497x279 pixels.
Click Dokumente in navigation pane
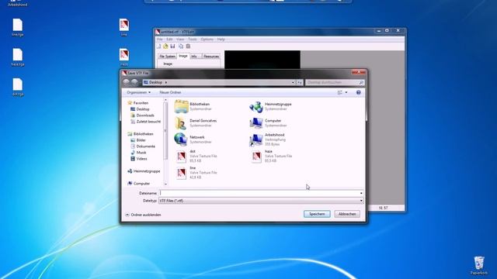point(143,146)
